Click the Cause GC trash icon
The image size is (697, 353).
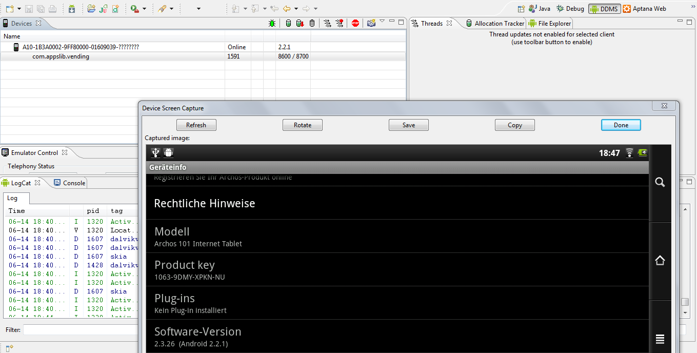(x=312, y=23)
